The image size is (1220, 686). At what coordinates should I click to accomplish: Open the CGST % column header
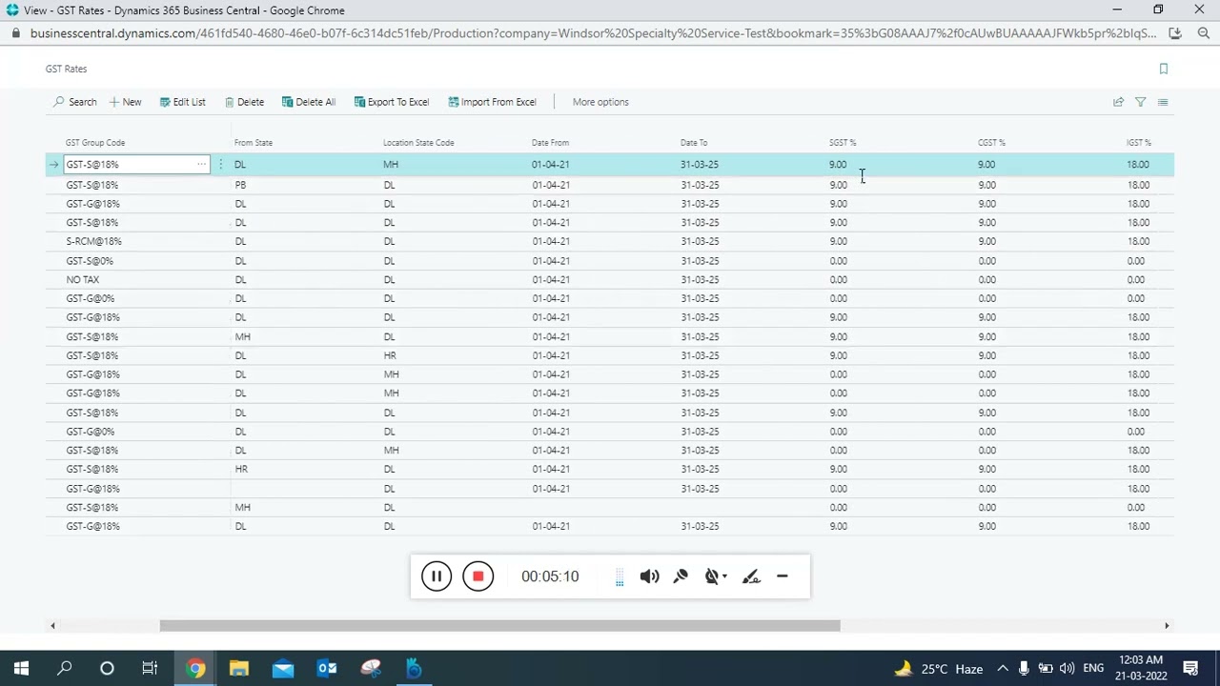coord(991,143)
